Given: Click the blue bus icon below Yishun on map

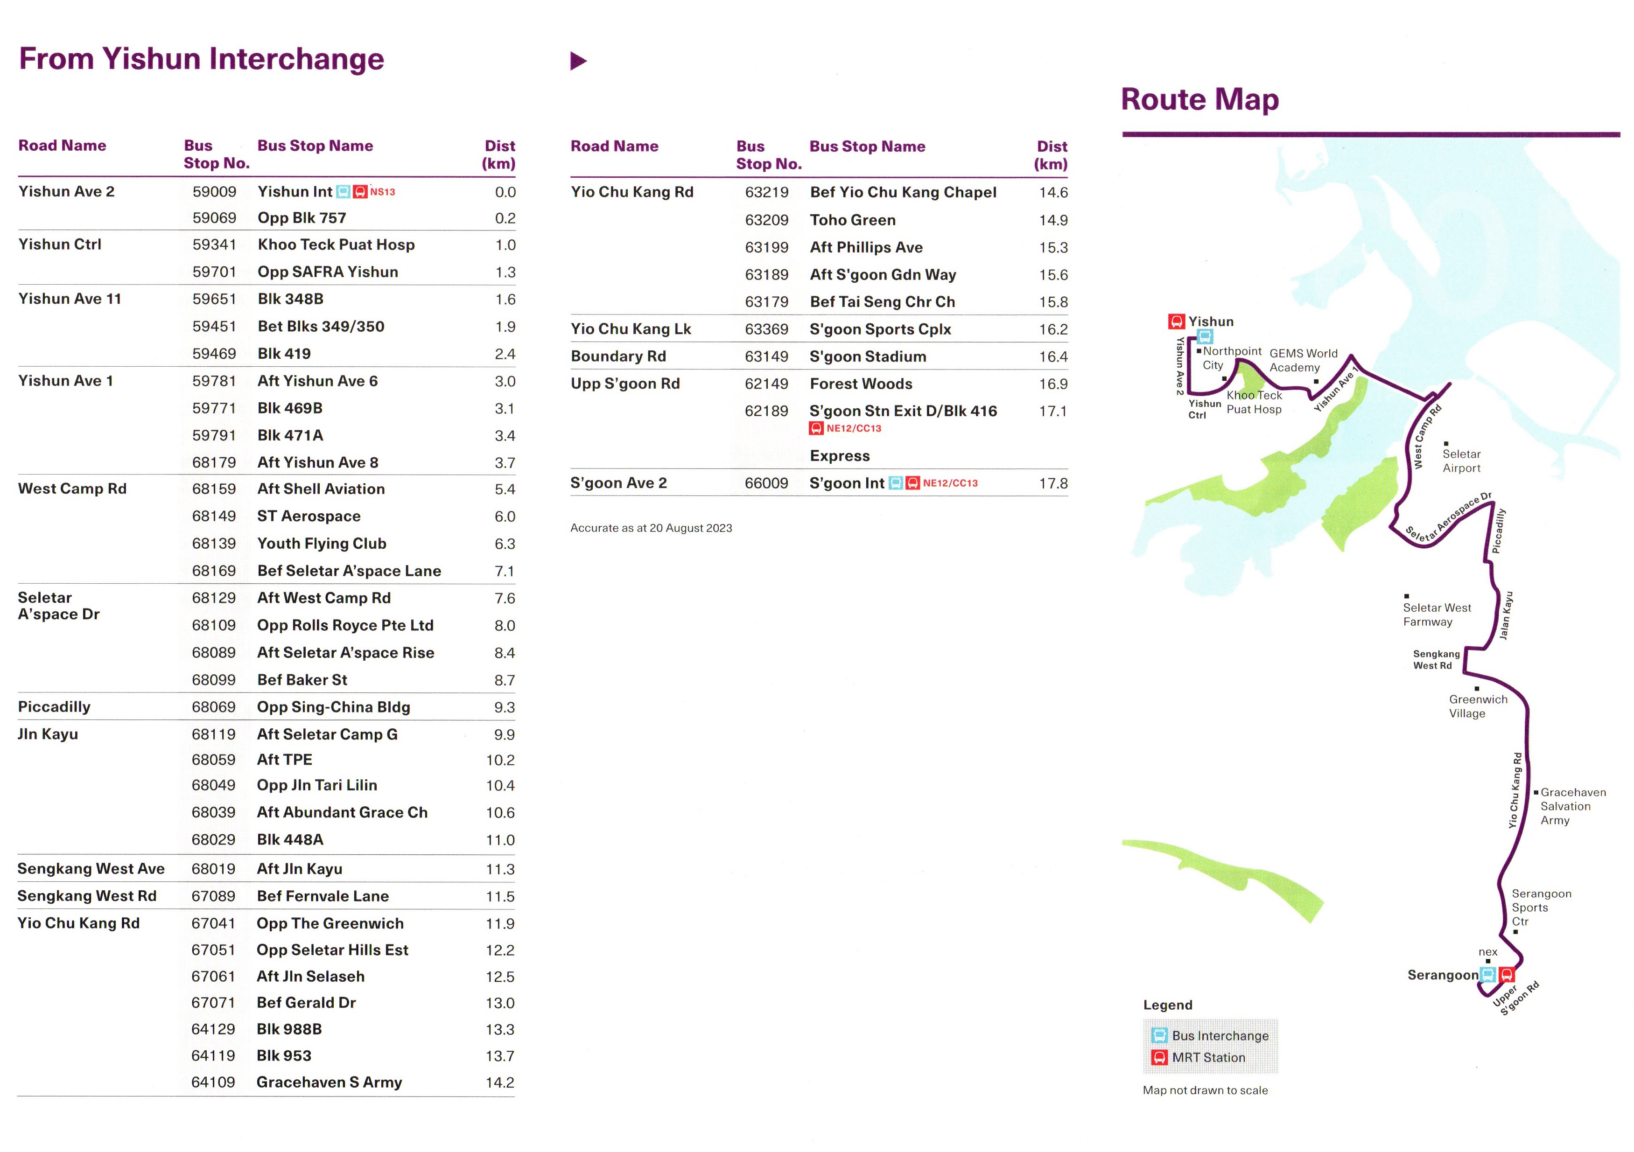Looking at the screenshot, I should [x=1205, y=336].
